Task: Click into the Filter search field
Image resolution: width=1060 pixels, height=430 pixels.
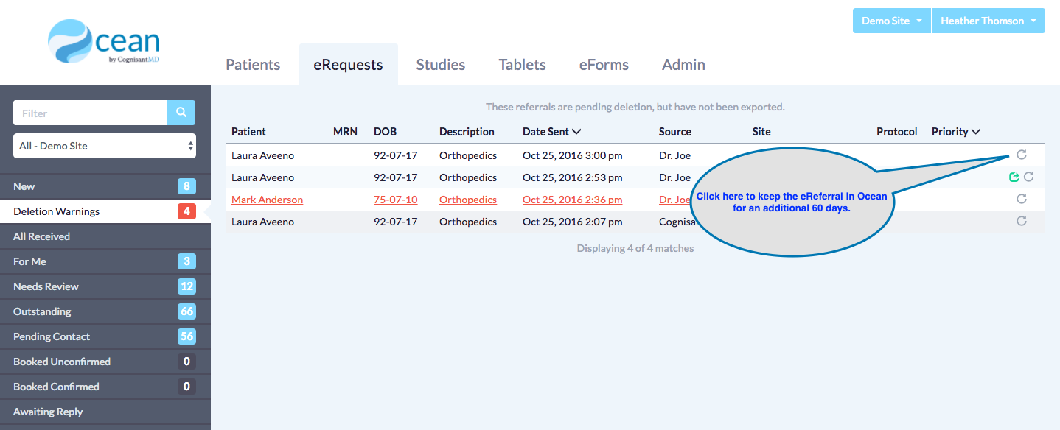Action: 90,113
